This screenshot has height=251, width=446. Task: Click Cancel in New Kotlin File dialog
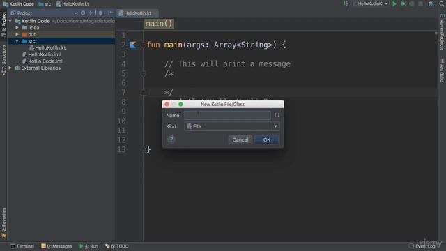pyautogui.click(x=240, y=139)
